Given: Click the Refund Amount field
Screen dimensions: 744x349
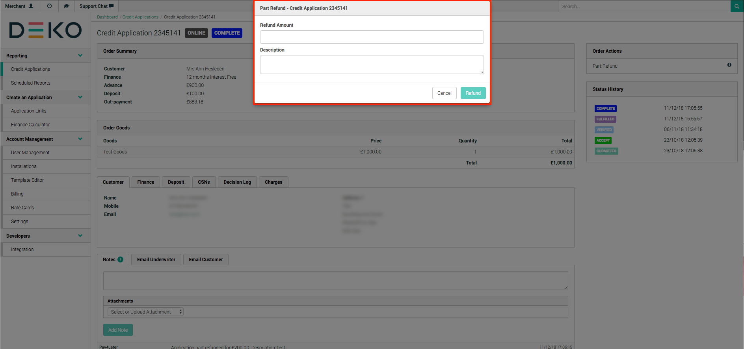Looking at the screenshot, I should pyautogui.click(x=372, y=37).
